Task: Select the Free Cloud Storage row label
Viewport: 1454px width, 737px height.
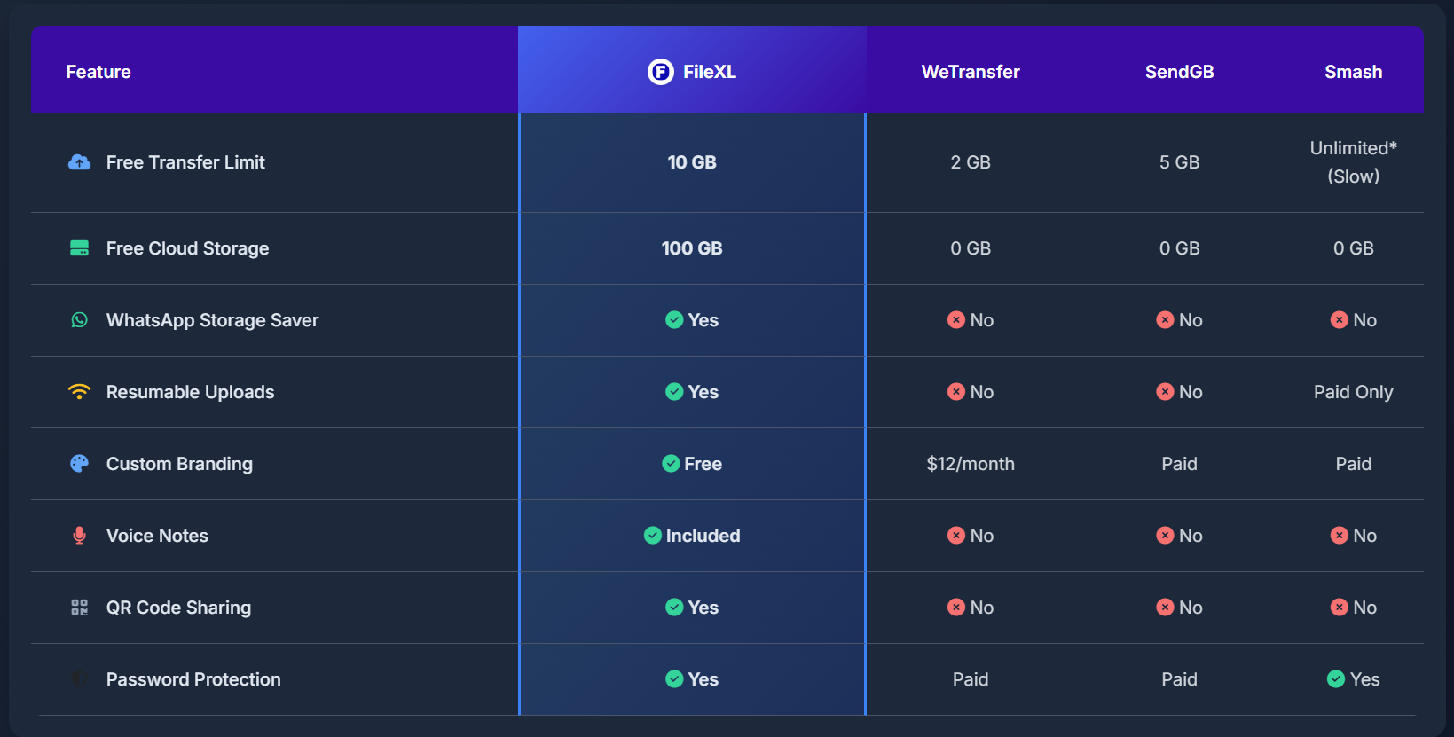Action: click(x=187, y=248)
